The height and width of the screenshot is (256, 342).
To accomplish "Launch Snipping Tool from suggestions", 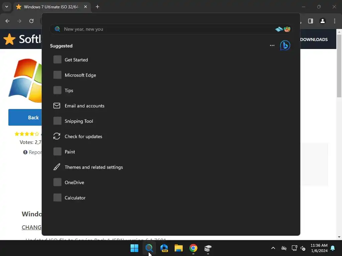I will coord(79,121).
